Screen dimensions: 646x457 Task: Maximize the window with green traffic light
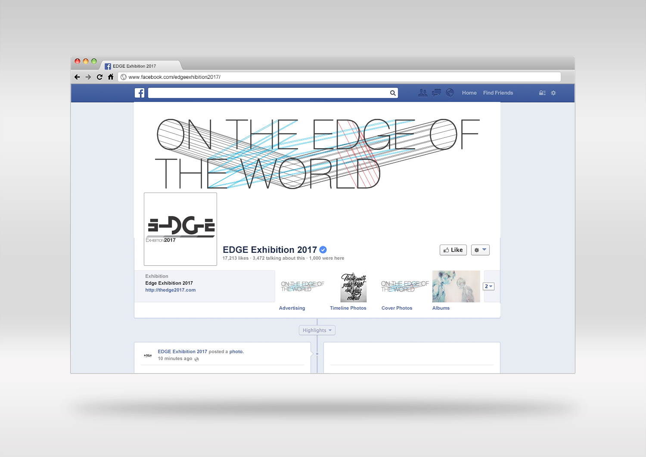[94, 61]
